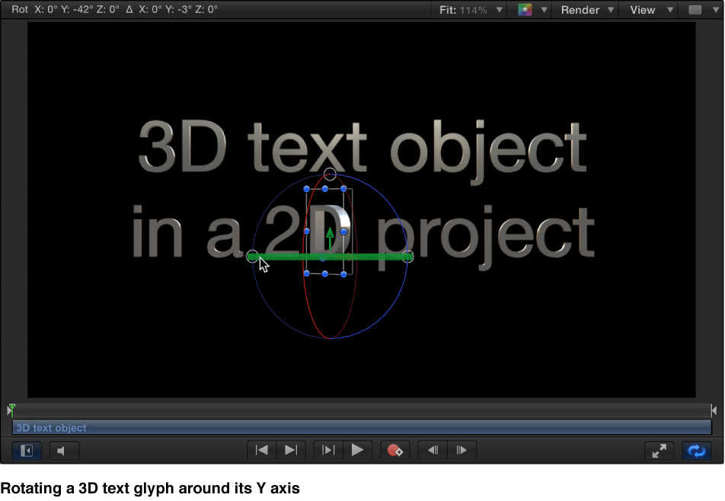Screen dimensions: 725x501
Task: Jump to the start of the project
Action: point(261,450)
